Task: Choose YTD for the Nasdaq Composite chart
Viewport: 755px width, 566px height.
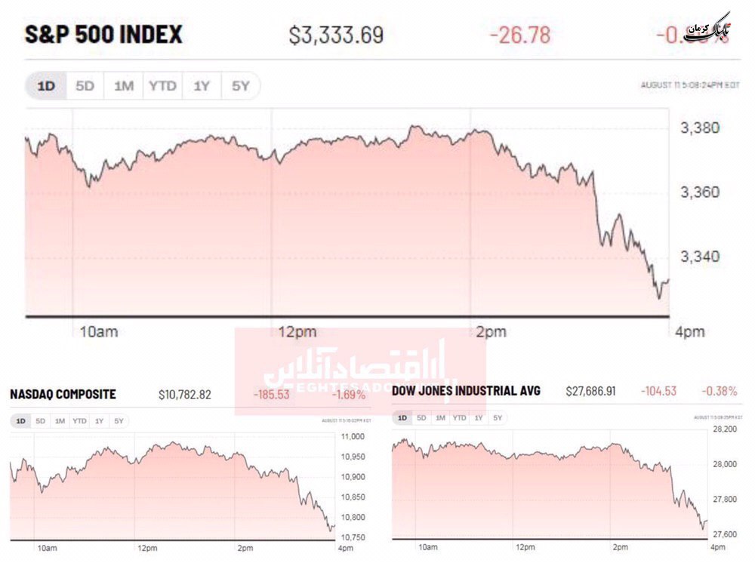Action: click(79, 421)
